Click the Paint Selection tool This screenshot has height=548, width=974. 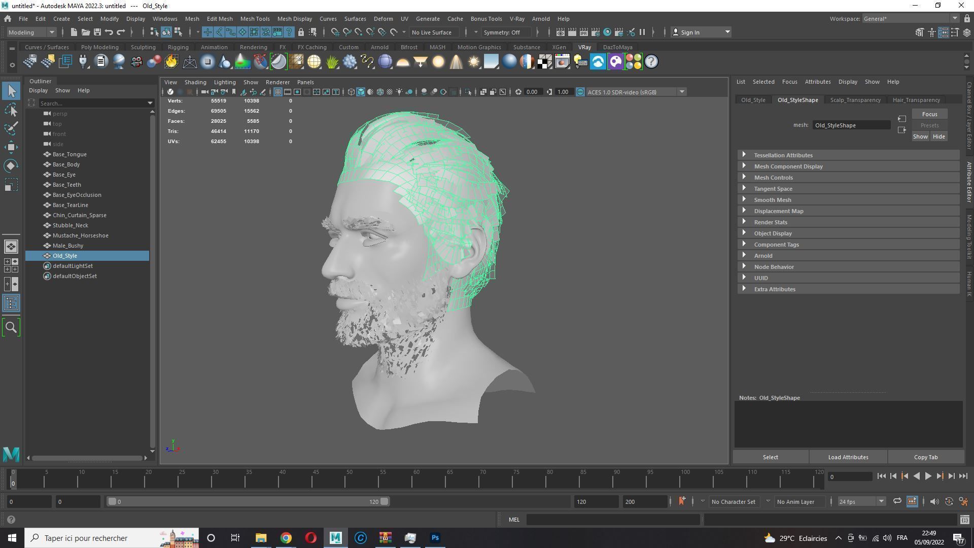[x=11, y=128]
